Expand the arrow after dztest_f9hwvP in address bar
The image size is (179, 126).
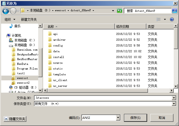tap(93, 10)
